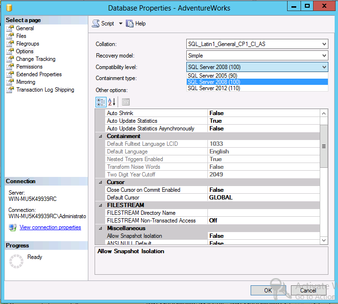Viewport: 338px width, 304px height.
Task: Open the General page
Action: coord(25,28)
